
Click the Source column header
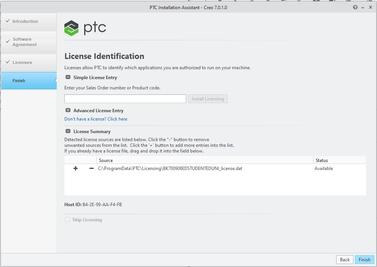click(204, 160)
